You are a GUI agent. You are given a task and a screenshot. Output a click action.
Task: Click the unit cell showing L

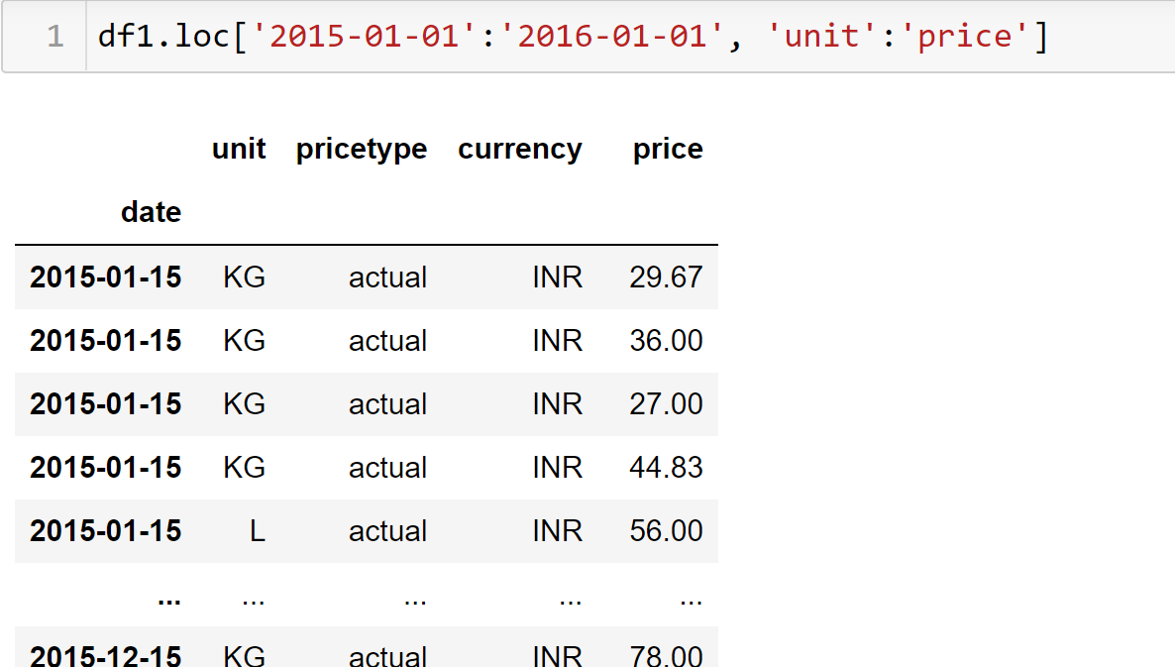[257, 531]
